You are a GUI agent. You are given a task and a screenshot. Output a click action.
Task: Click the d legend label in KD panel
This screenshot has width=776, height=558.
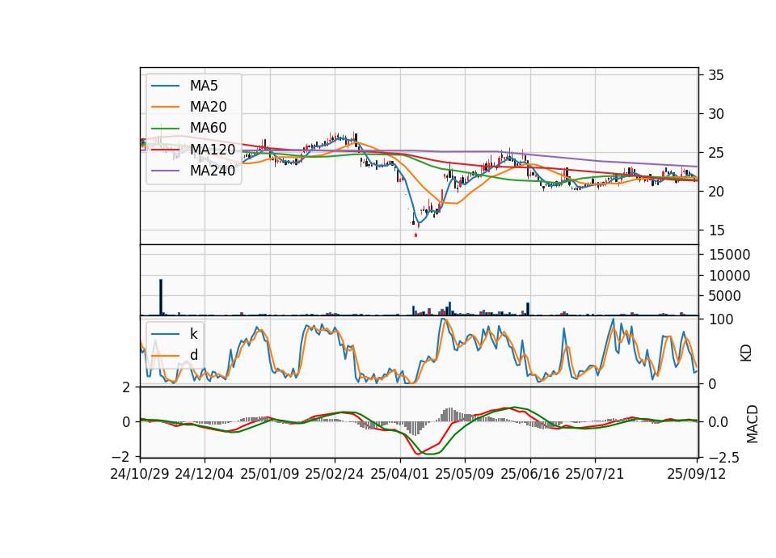(193, 355)
